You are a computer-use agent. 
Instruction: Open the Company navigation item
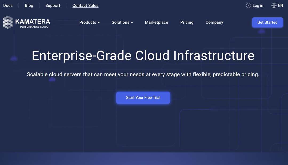(x=214, y=22)
